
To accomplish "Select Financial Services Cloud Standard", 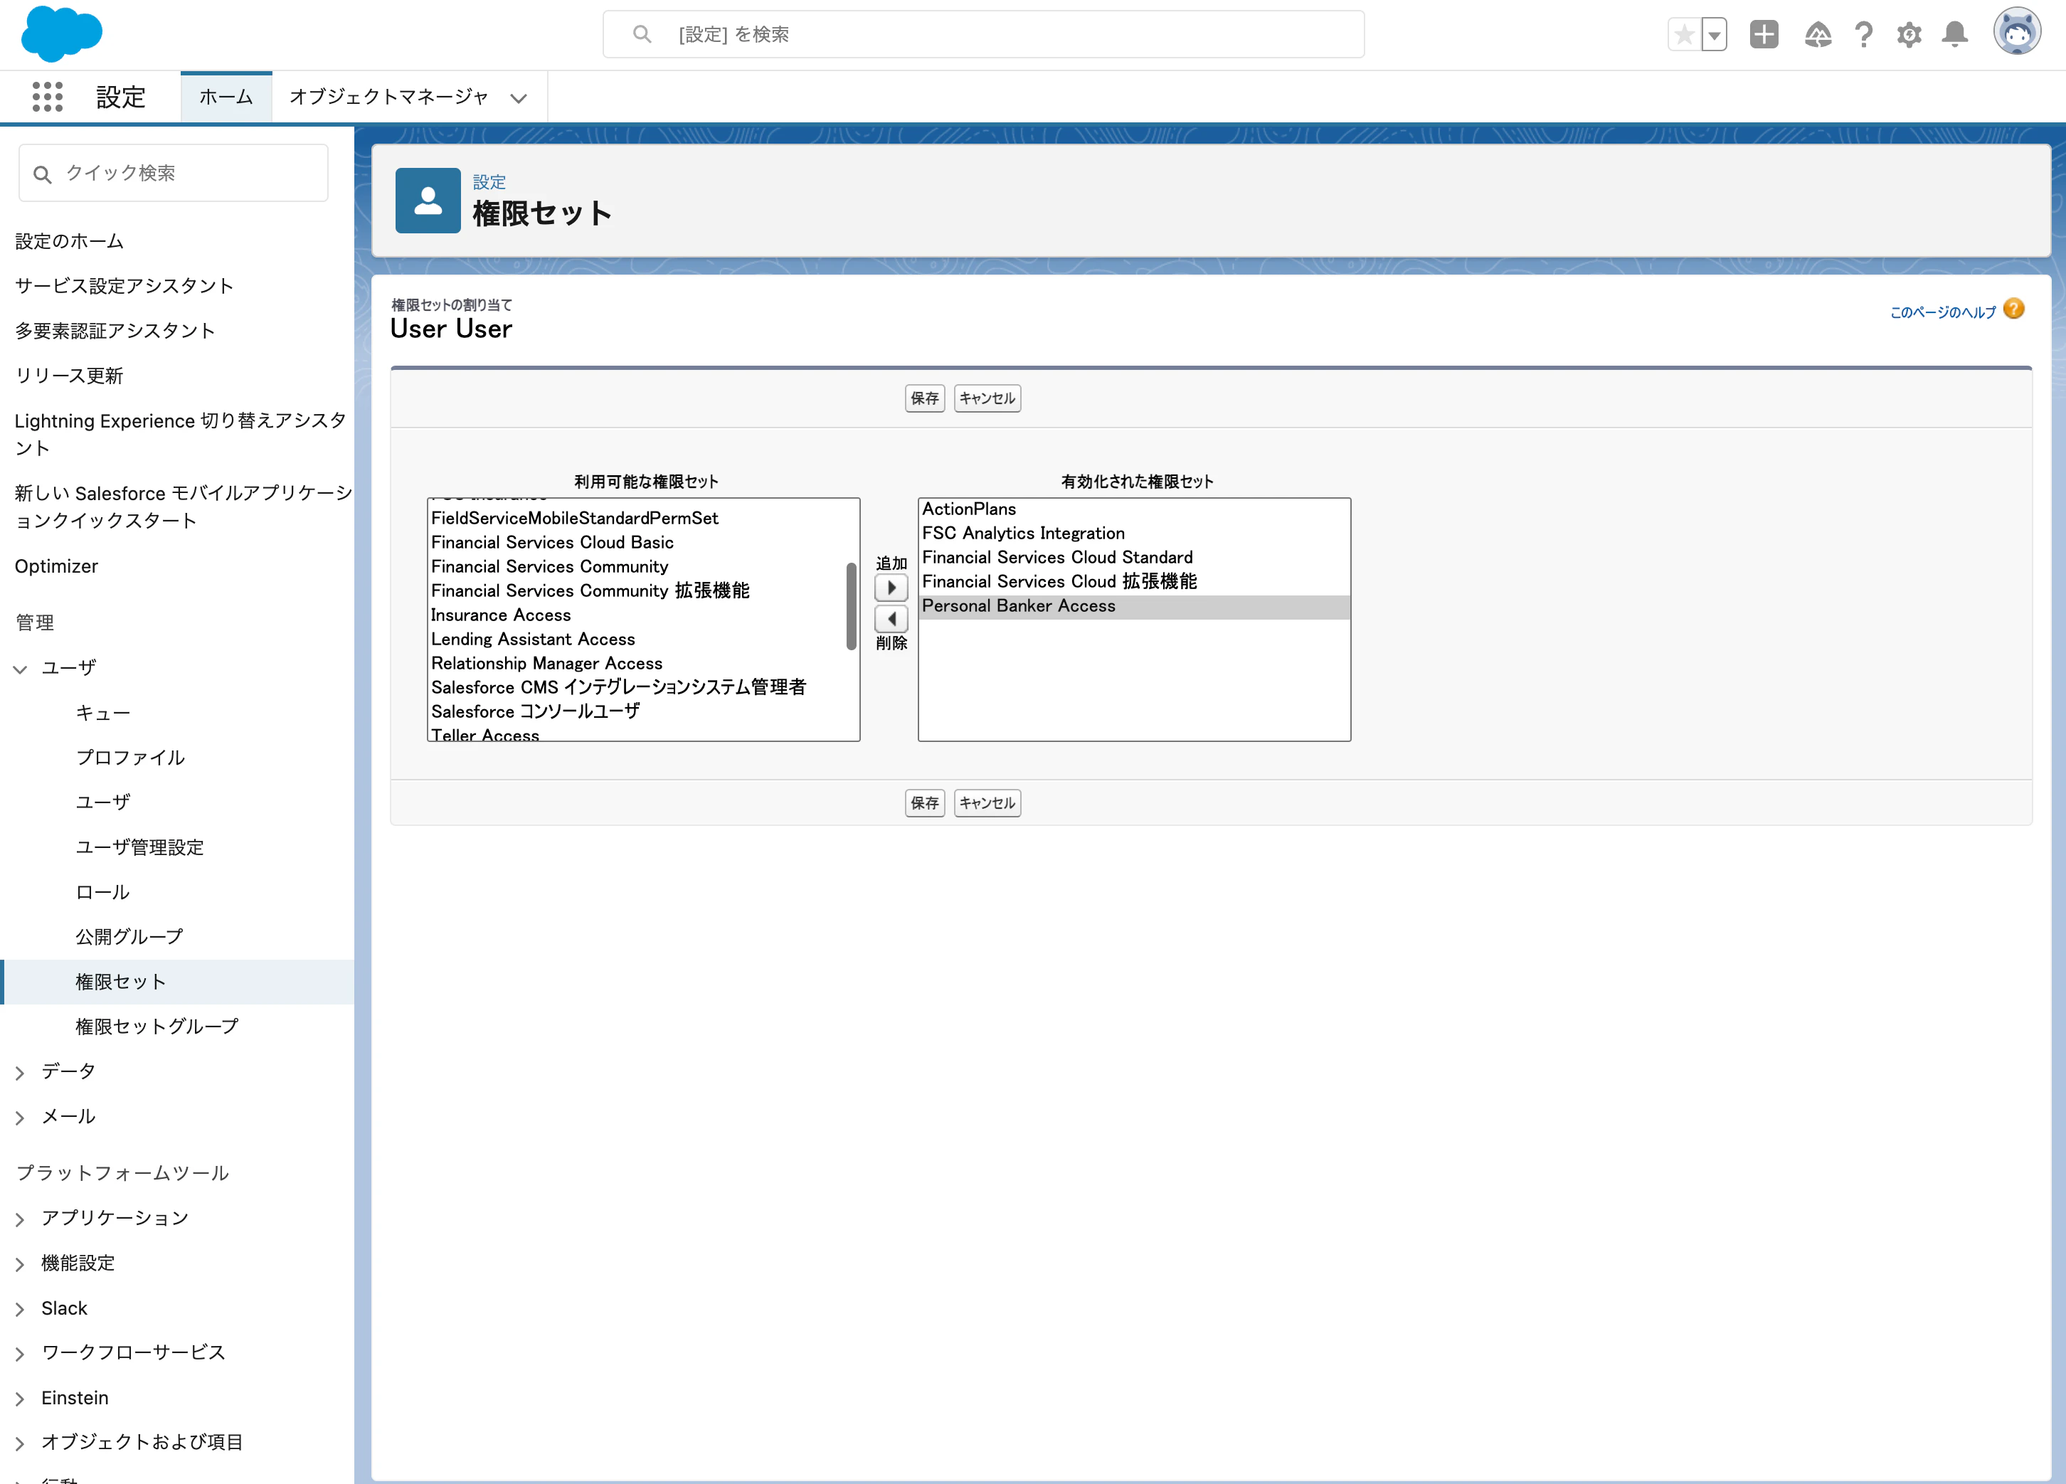I will coord(1056,558).
